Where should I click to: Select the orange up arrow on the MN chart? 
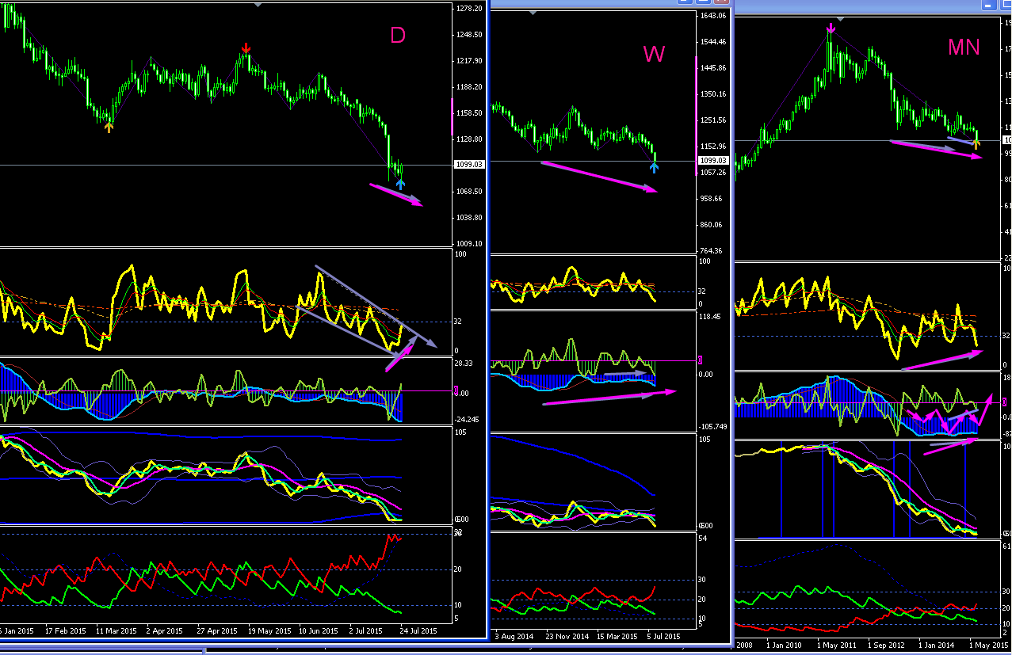pos(976,143)
